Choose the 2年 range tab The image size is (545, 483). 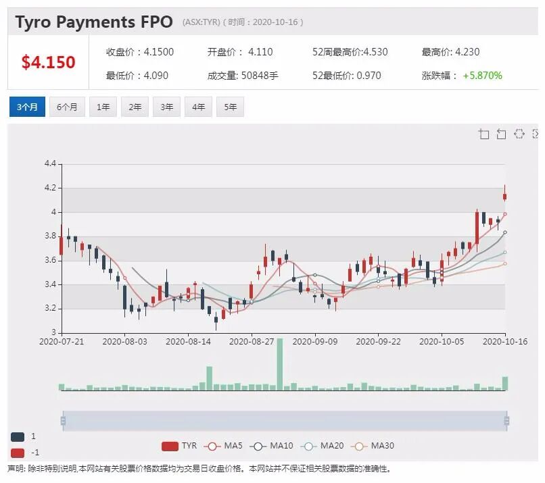(x=135, y=107)
